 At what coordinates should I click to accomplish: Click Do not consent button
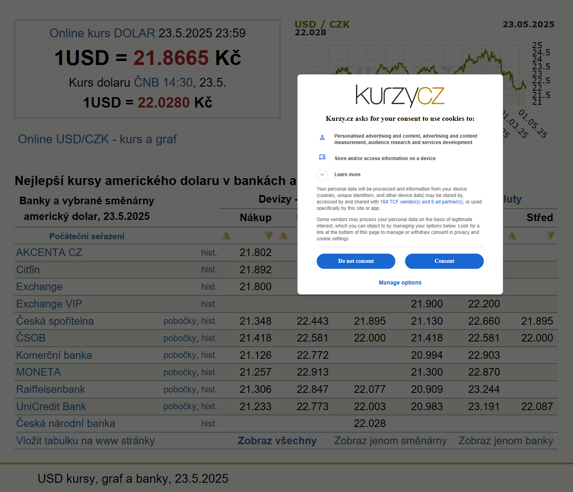coord(356,261)
